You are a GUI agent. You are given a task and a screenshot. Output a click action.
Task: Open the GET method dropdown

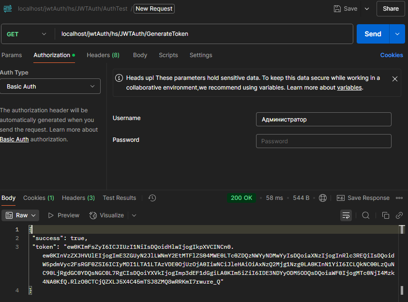click(x=27, y=34)
